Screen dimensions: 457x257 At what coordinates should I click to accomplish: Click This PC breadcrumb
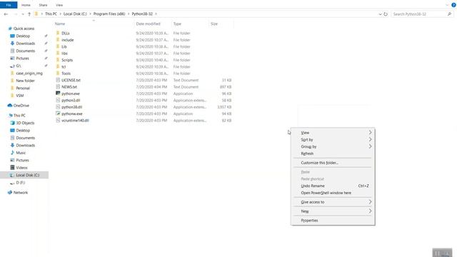click(51, 14)
